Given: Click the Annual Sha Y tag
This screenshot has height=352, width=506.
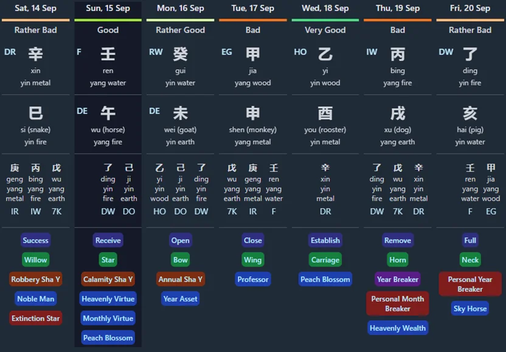Looking at the screenshot, I should point(181,279).
